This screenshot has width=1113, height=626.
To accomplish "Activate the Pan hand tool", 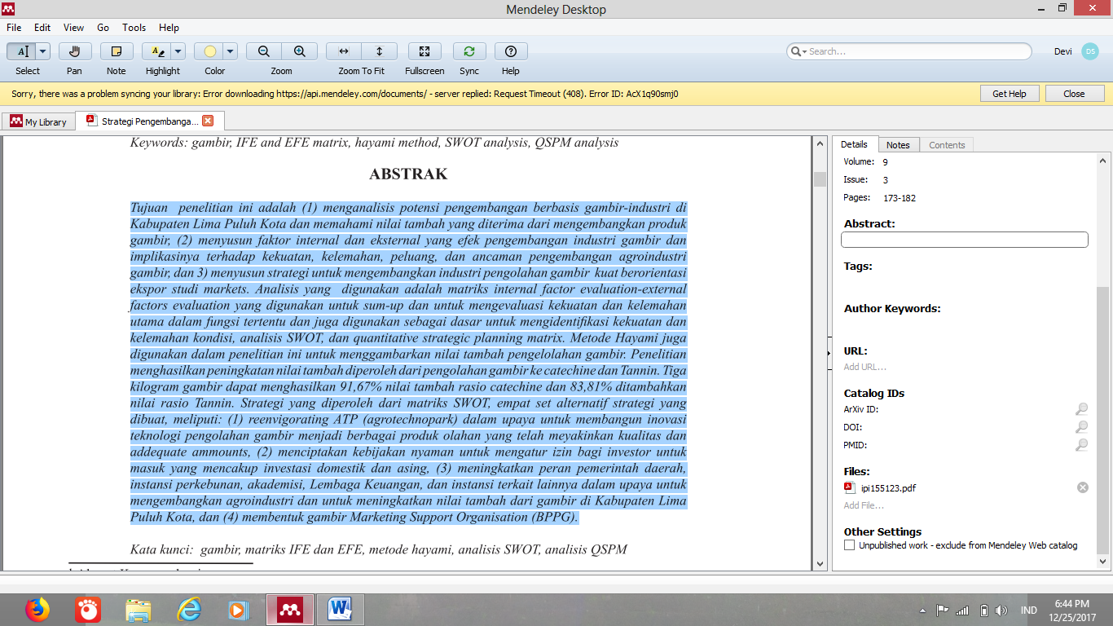I will pyautogui.click(x=74, y=51).
